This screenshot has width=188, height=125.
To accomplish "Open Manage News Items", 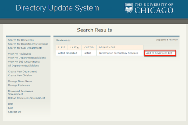I will (x=20, y=81).
